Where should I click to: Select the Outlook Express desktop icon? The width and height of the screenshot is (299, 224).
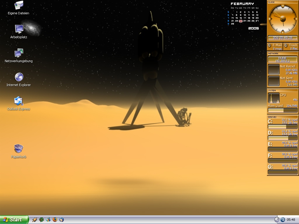(x=18, y=104)
